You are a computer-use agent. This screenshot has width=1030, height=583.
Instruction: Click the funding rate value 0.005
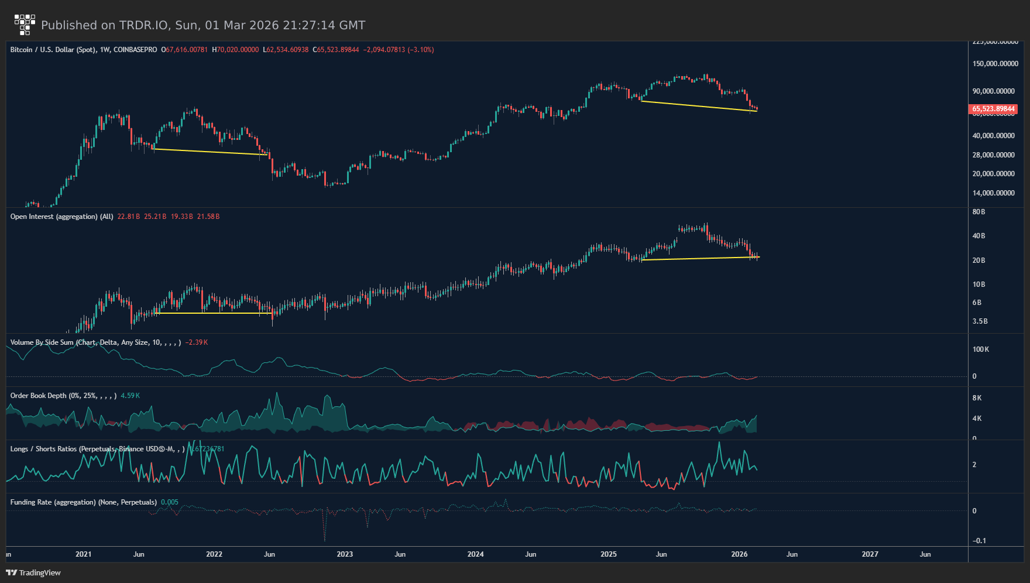169,502
